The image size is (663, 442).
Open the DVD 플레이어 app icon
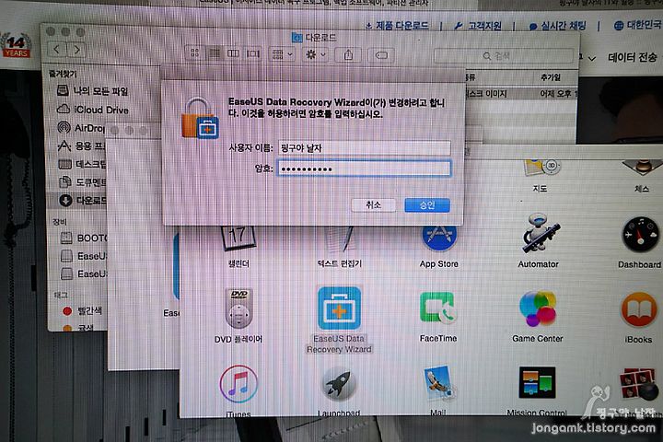point(238,308)
